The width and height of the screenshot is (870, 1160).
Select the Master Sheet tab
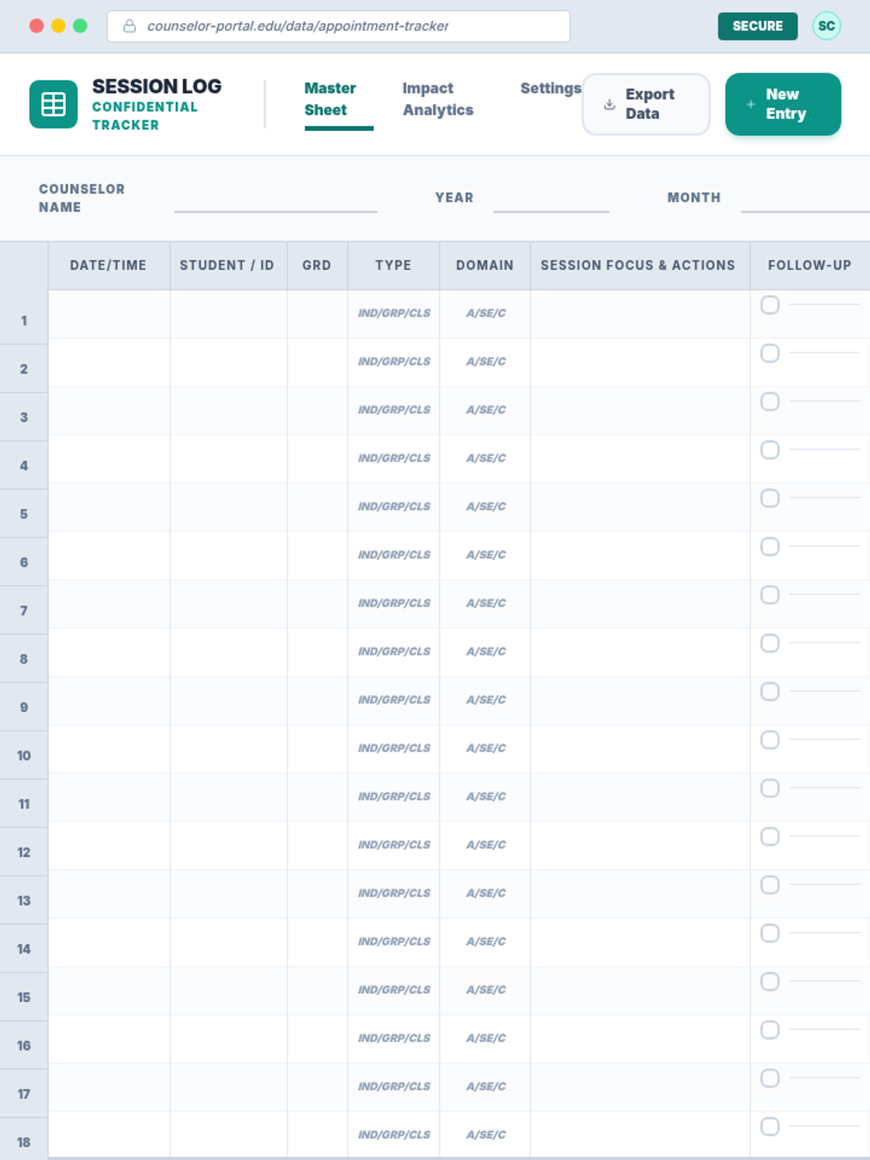(x=331, y=99)
